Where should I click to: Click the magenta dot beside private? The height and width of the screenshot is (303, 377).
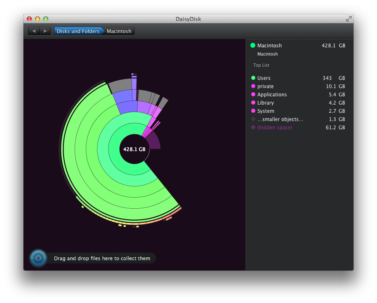coord(253,86)
